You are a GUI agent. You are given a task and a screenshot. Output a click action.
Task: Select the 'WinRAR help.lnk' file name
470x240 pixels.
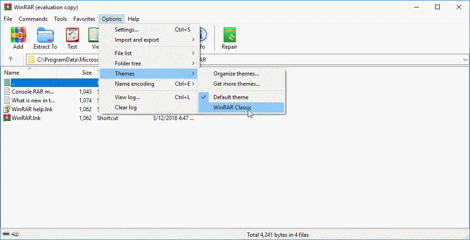pyautogui.click(x=32, y=109)
